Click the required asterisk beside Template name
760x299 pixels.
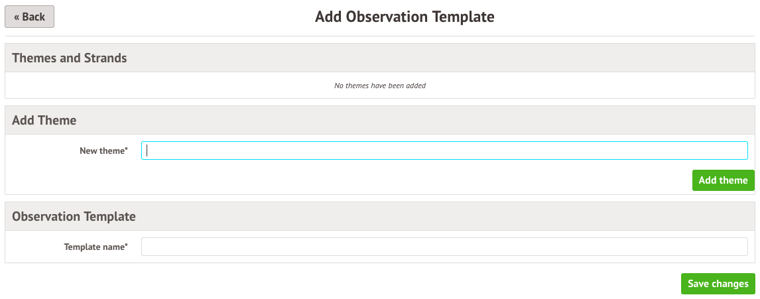tap(126, 245)
